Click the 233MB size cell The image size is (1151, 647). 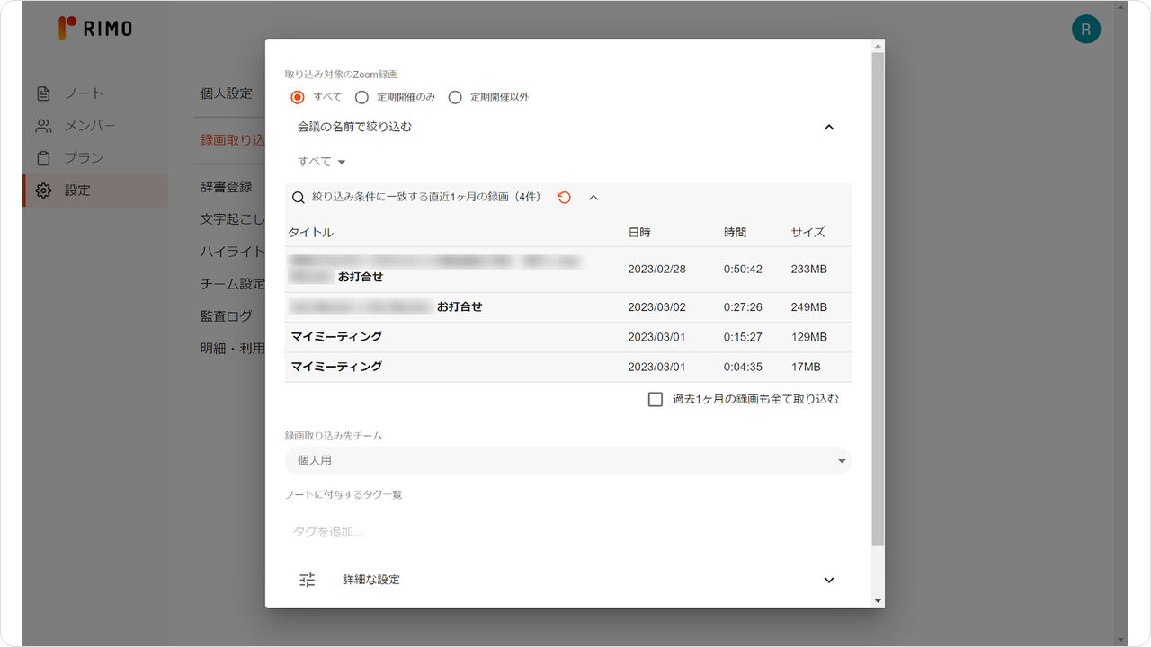point(808,270)
